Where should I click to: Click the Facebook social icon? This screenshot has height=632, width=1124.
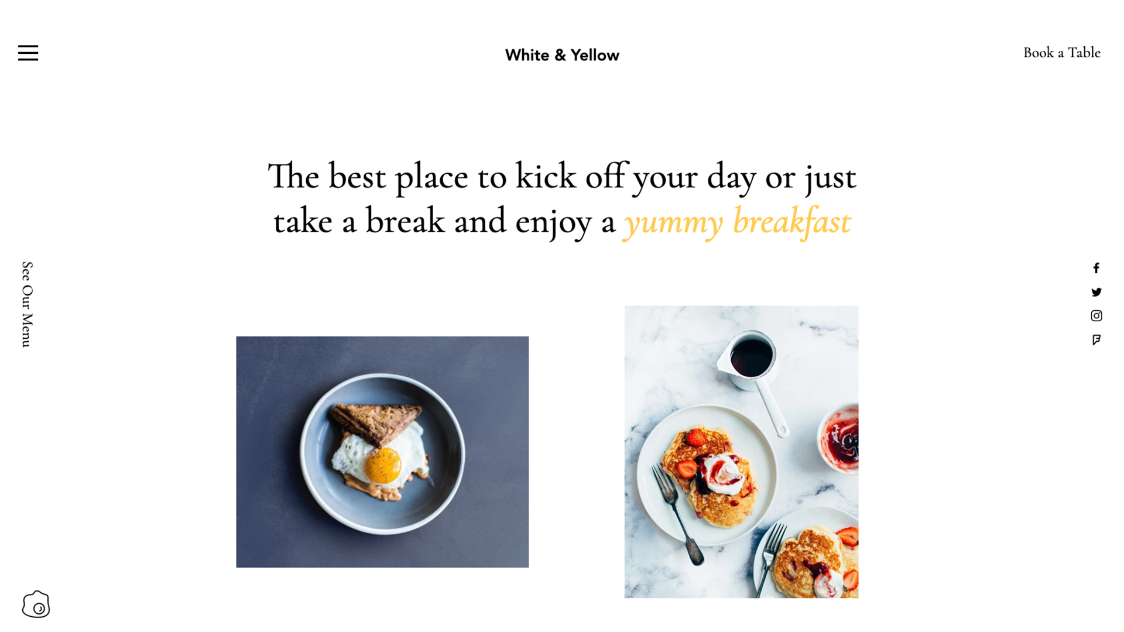point(1096,268)
